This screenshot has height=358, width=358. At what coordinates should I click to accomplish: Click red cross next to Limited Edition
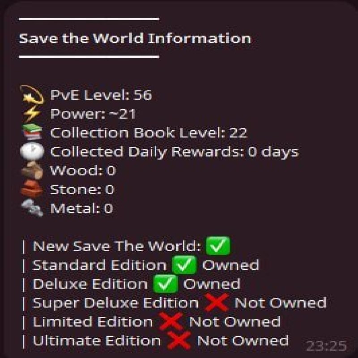pyautogui.click(x=171, y=321)
